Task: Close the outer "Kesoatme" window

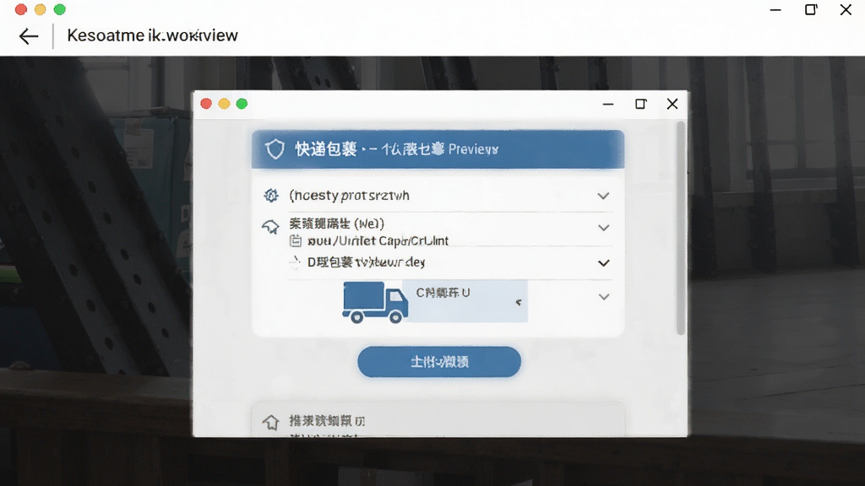Action: (846, 9)
